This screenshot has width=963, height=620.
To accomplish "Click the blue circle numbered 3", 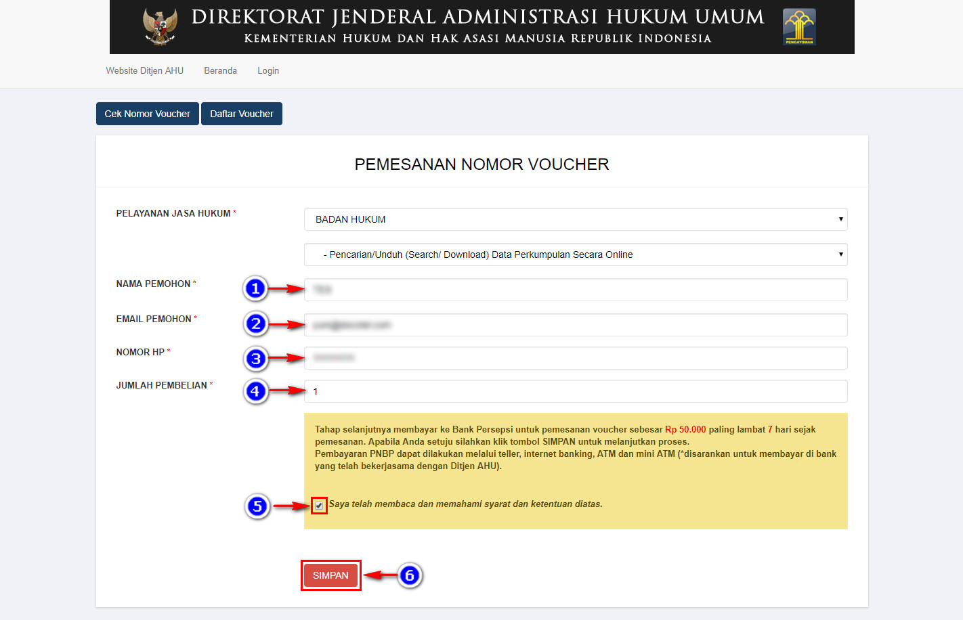I will [255, 359].
